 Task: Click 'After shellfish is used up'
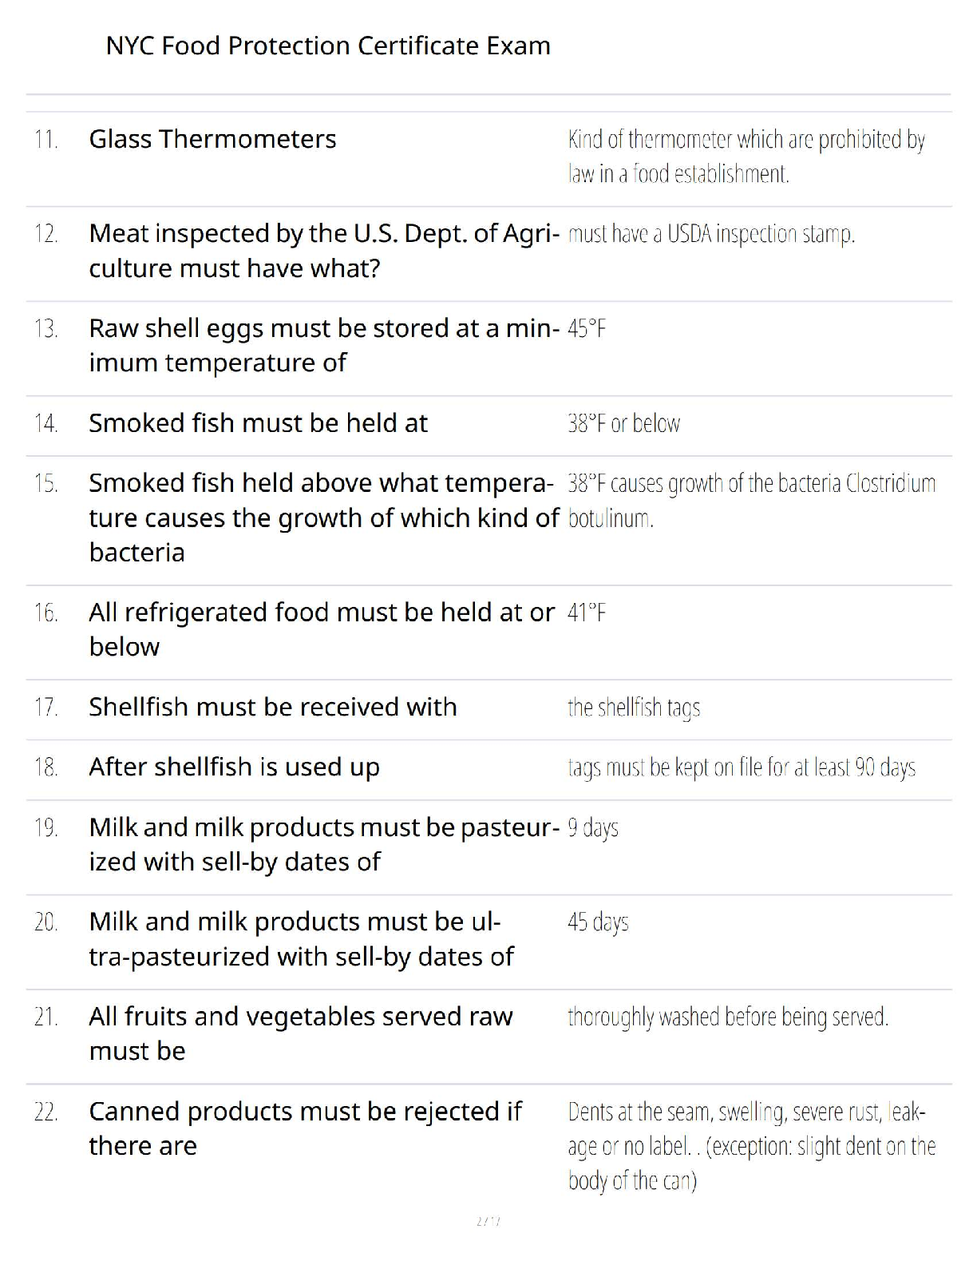tap(234, 767)
